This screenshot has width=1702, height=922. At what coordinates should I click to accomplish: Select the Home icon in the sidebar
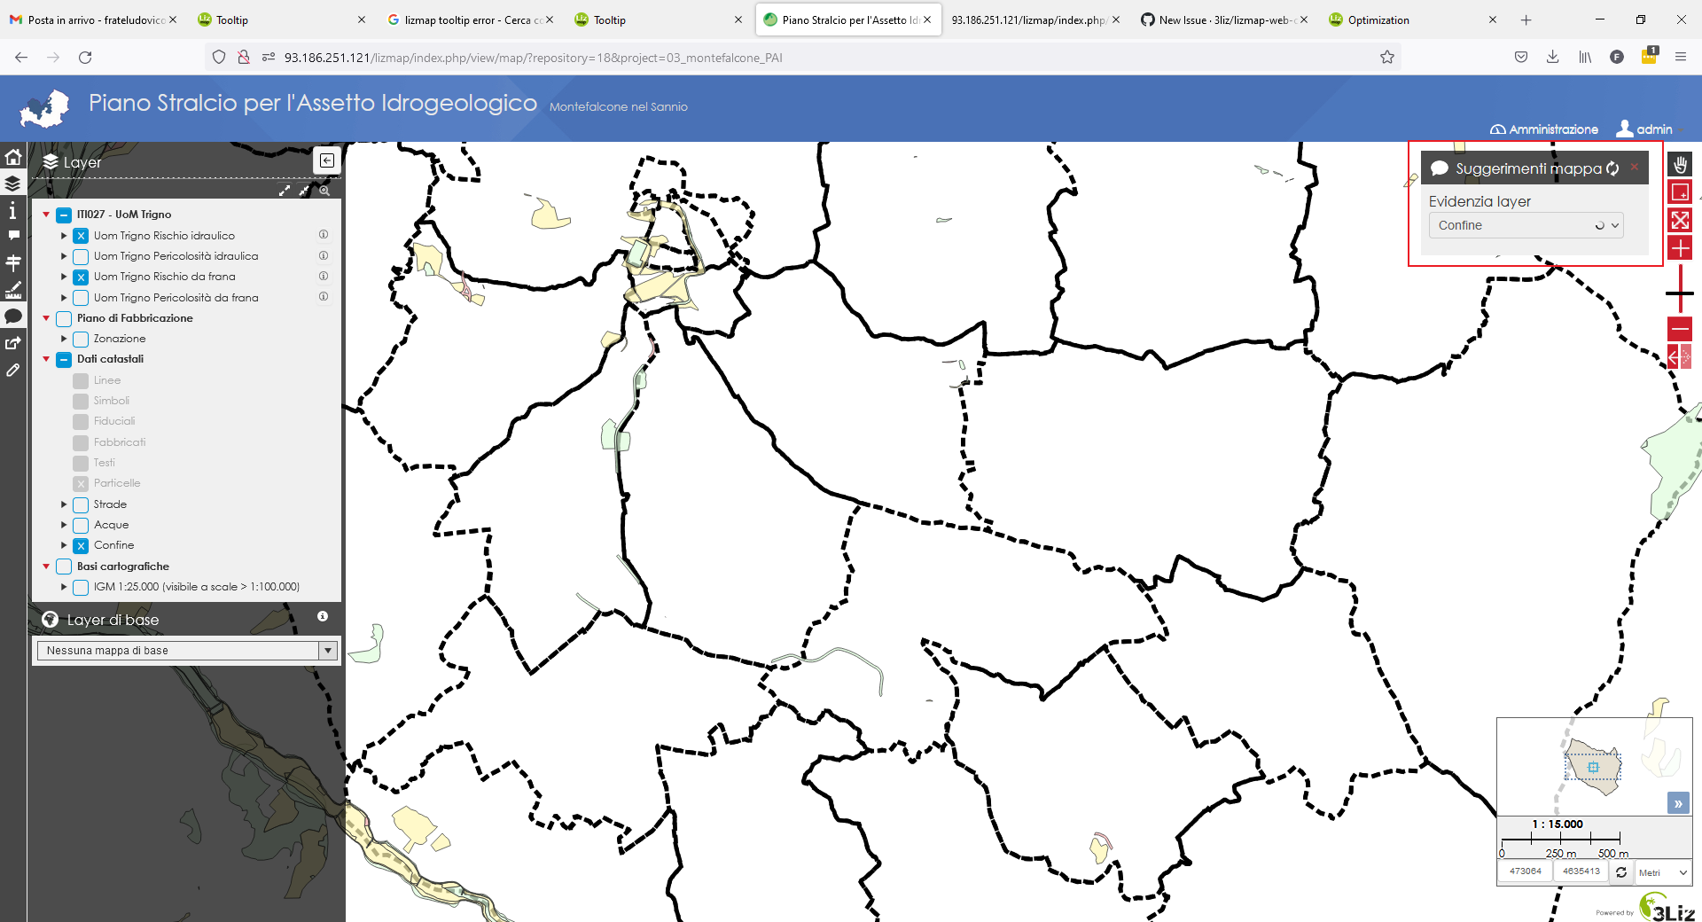click(x=13, y=157)
